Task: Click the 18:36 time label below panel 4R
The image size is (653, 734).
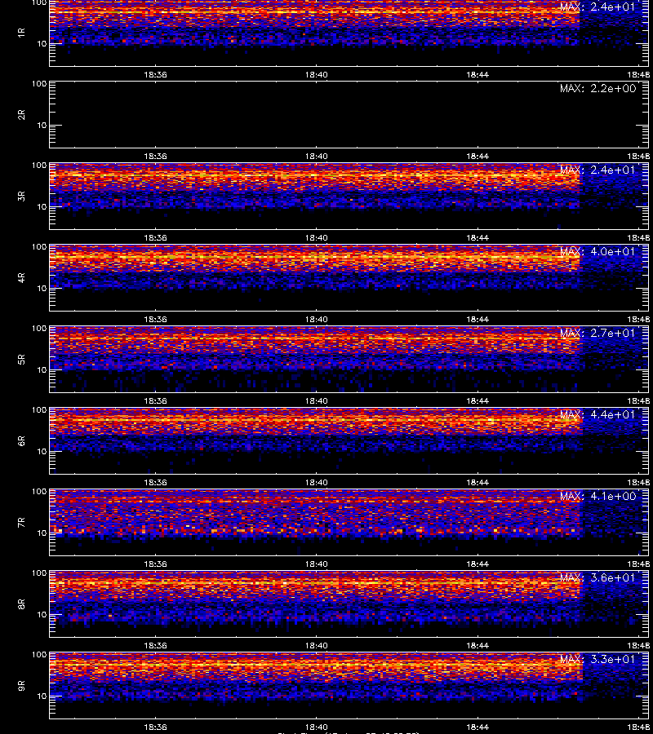Action: coord(155,319)
